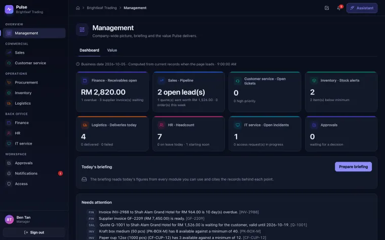Click the Logistics truck sidebar icon
This screenshot has height=240, width=385.
point(9,104)
